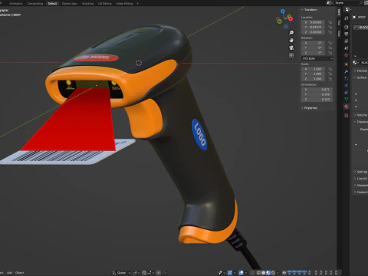Add a new workspace with the plus button
The image size is (368, 276).
pyautogui.click(x=138, y=3)
